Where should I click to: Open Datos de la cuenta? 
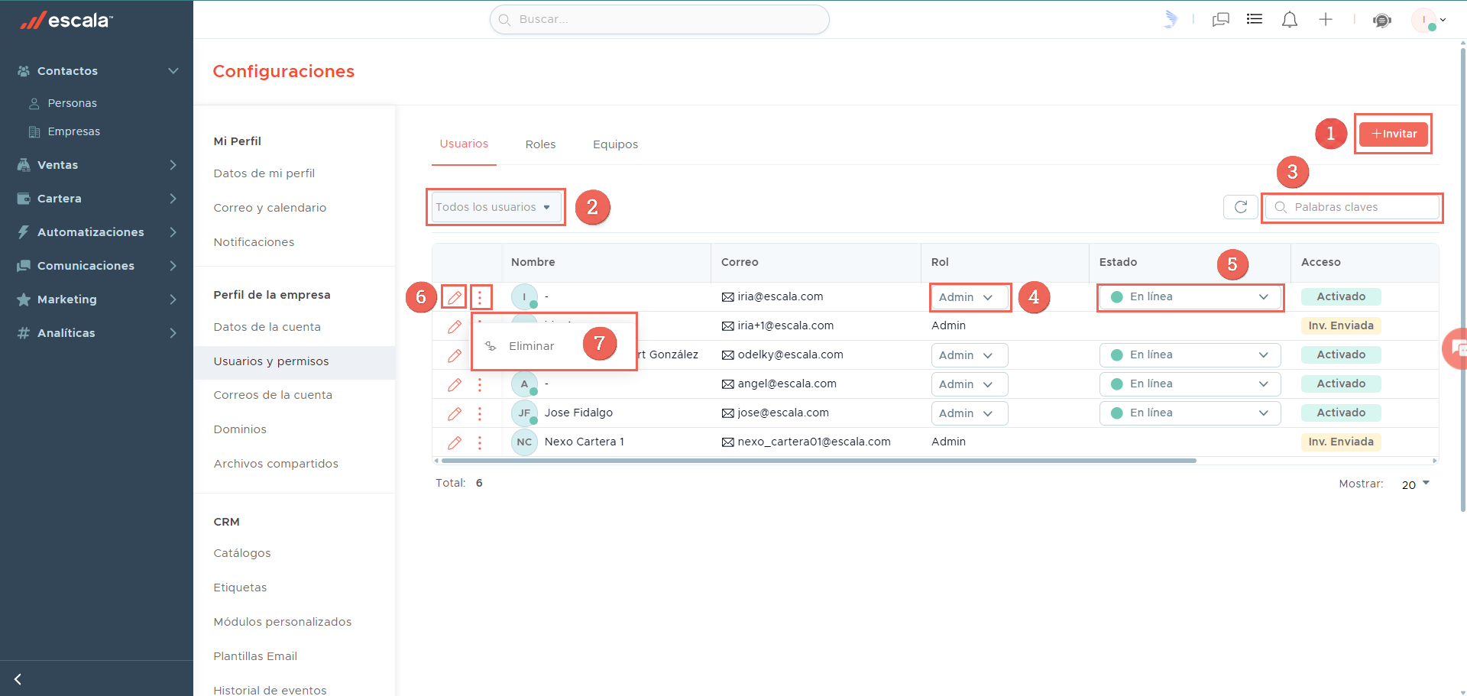(267, 327)
